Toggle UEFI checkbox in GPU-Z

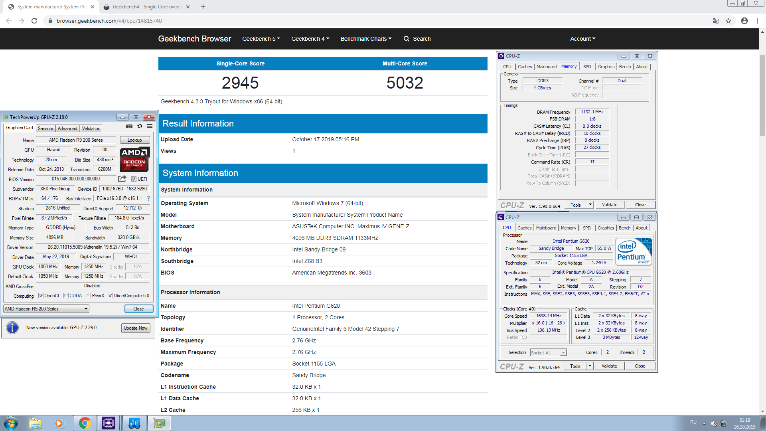(134, 179)
